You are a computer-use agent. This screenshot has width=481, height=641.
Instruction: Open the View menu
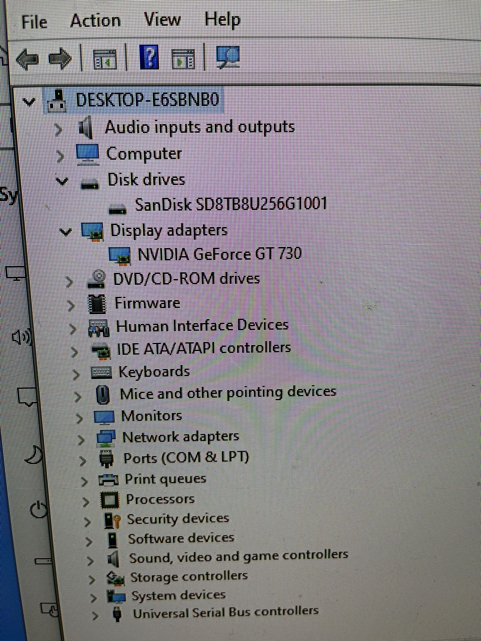point(162,19)
